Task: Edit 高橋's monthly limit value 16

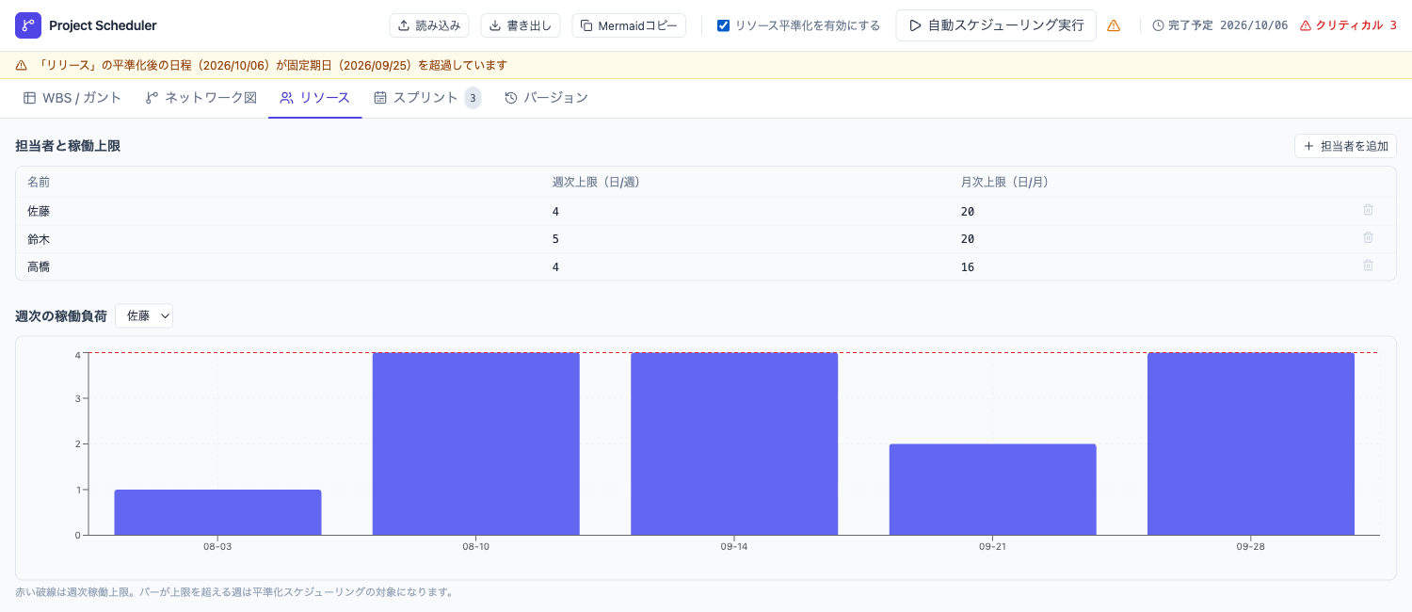Action: pos(968,267)
